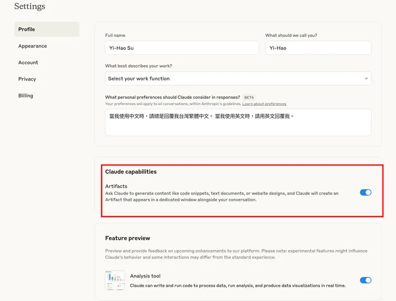Click the Artifacts feature label
Viewport: 396px width, 301px height.
116,186
